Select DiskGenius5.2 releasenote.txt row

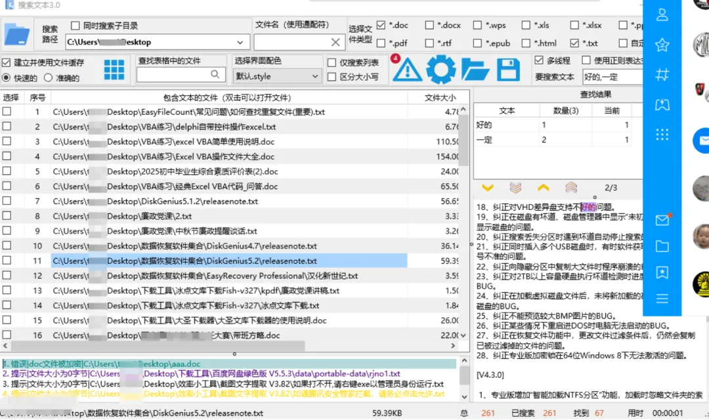[229, 261]
